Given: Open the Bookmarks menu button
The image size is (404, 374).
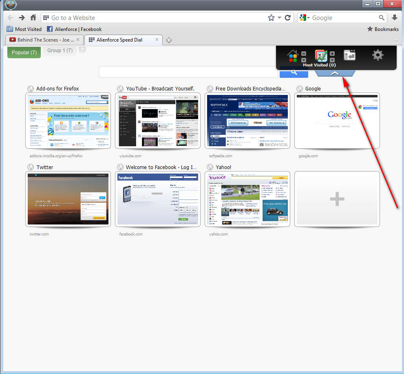Looking at the screenshot, I should pyautogui.click(x=383, y=29).
